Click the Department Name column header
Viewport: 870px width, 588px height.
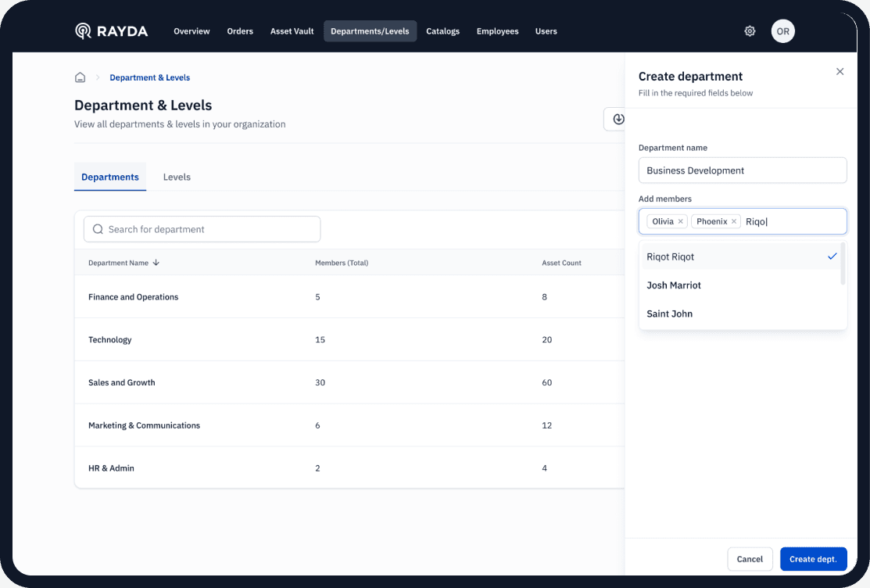click(118, 263)
